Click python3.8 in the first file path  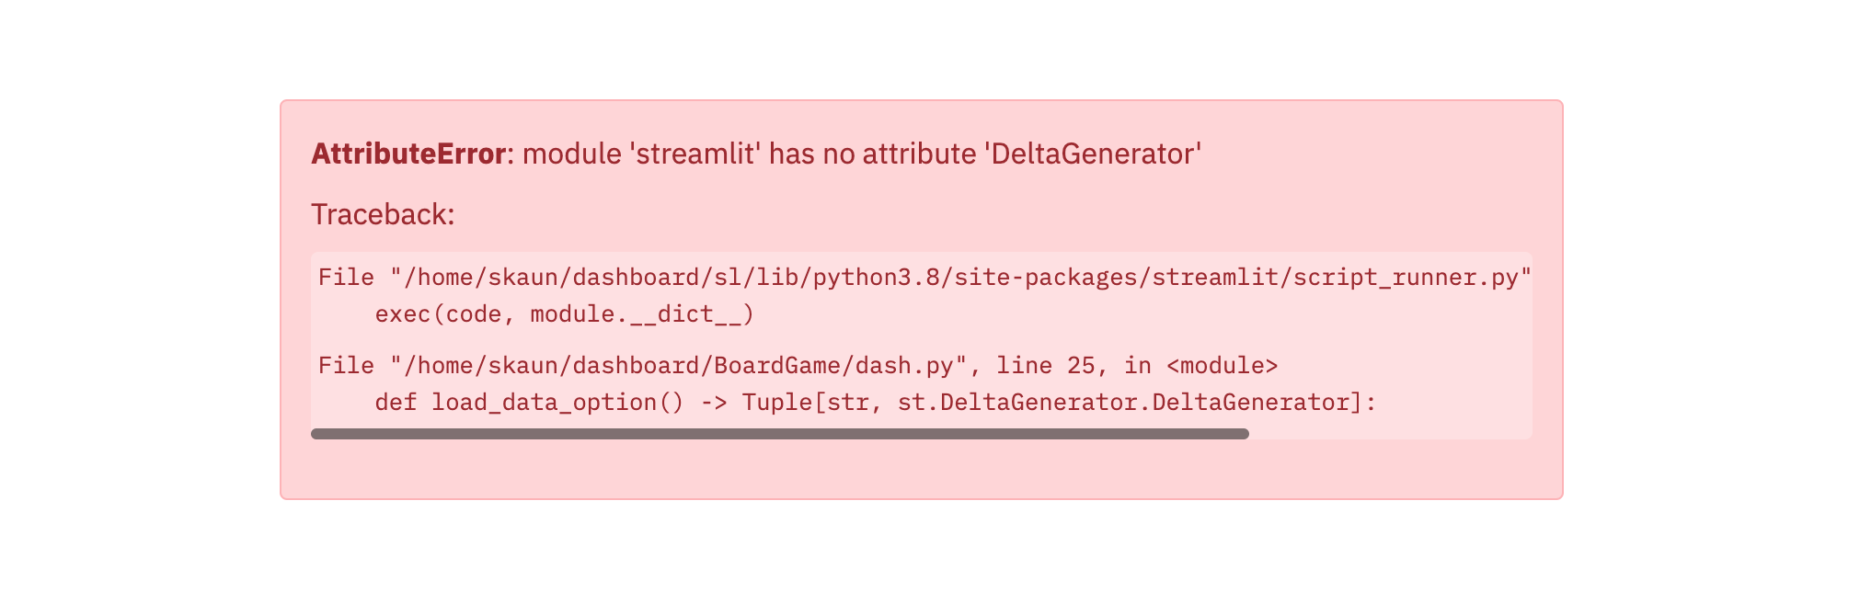pos(876,278)
